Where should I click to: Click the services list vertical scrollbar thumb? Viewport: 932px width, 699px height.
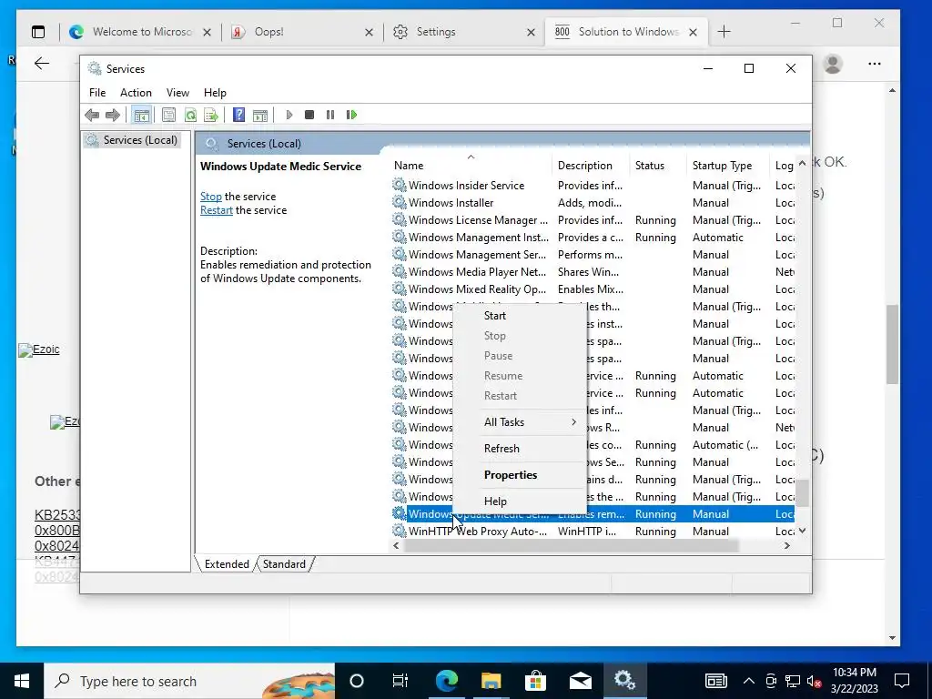(x=803, y=492)
